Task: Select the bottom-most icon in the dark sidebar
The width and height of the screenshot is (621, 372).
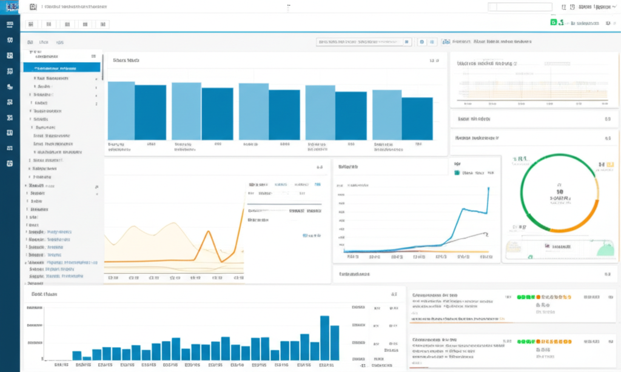Action: 9,164
